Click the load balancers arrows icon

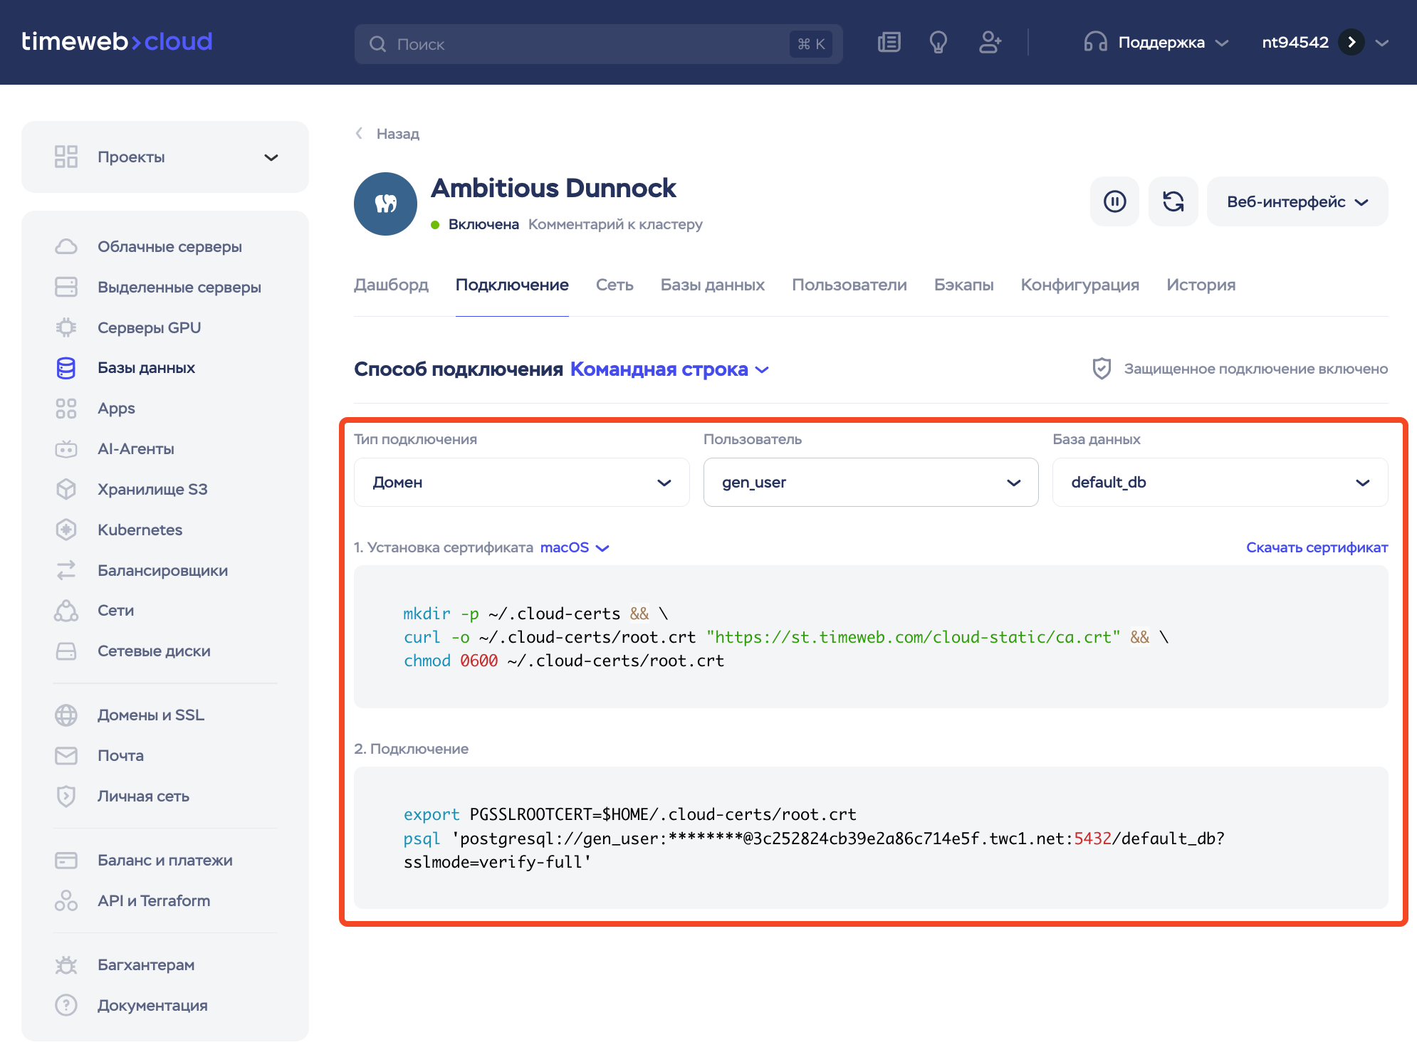pyautogui.click(x=66, y=570)
